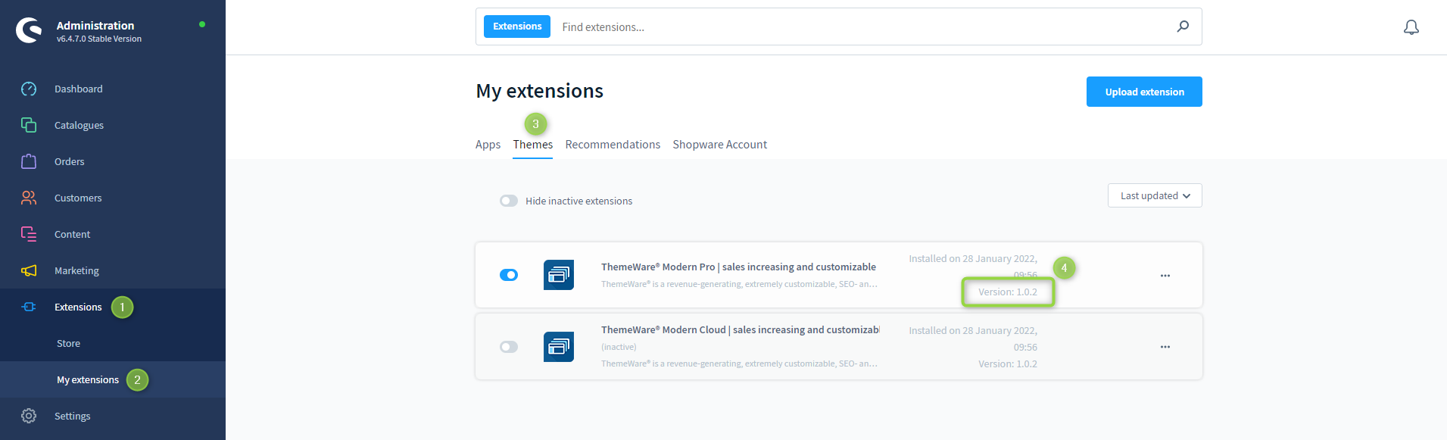Click the Upload extension button
The width and height of the screenshot is (1447, 440).
1144,92
